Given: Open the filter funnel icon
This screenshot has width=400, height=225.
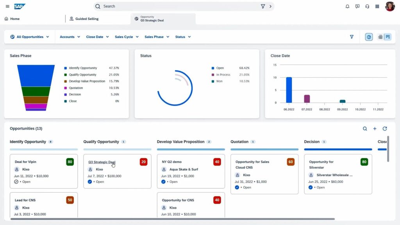Looking at the screenshot, I should [x=352, y=36].
